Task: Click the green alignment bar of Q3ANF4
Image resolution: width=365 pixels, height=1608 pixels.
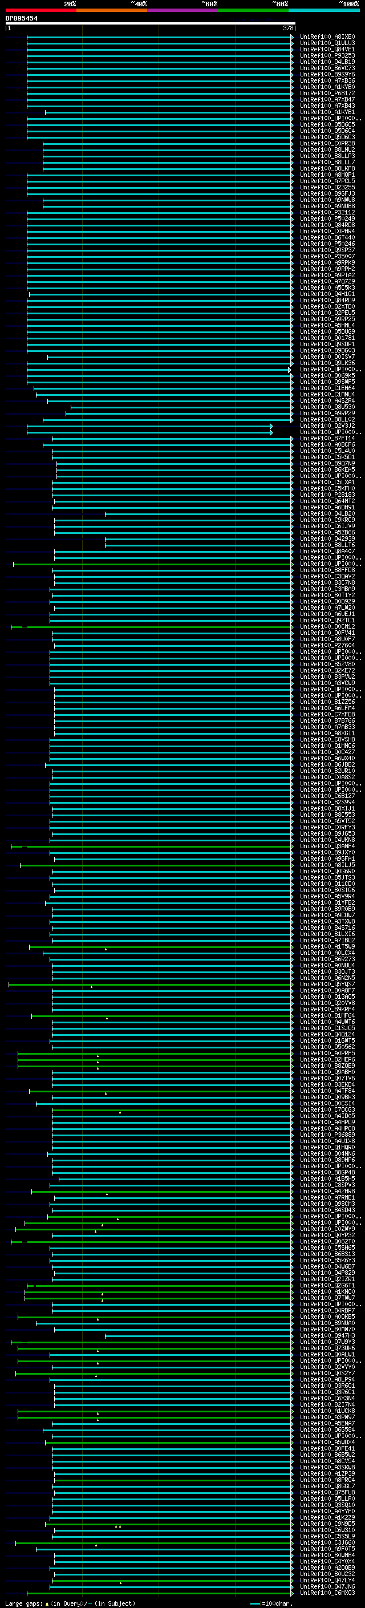Action: click(152, 847)
